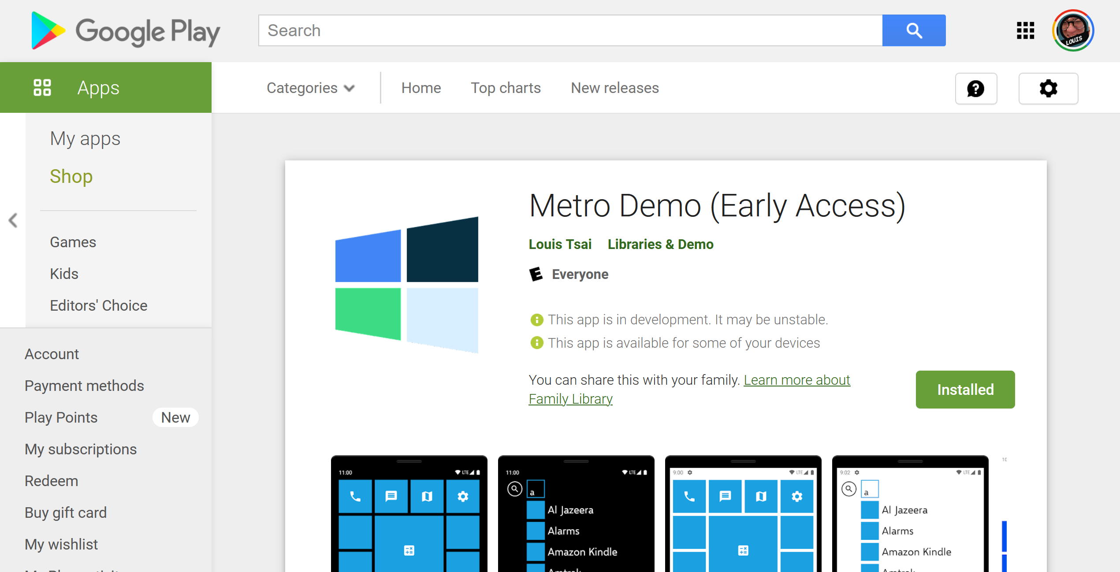Click the Apps grid icon in green header

pos(42,87)
